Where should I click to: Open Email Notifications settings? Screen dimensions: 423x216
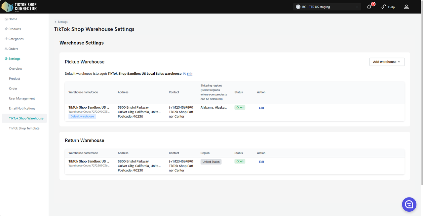22,108
